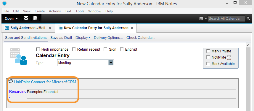Click the Notify Me alarm clock icon
This screenshot has height=111, width=254.
229,57
